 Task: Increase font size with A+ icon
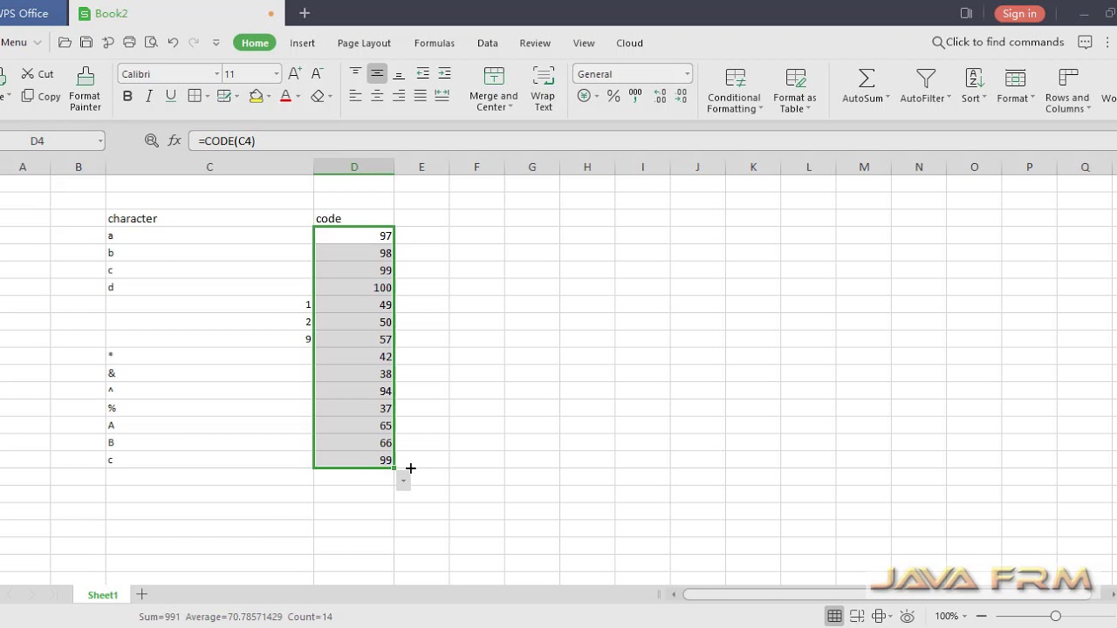click(295, 74)
